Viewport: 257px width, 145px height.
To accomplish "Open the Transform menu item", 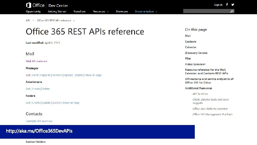I will (x=80, y=12).
